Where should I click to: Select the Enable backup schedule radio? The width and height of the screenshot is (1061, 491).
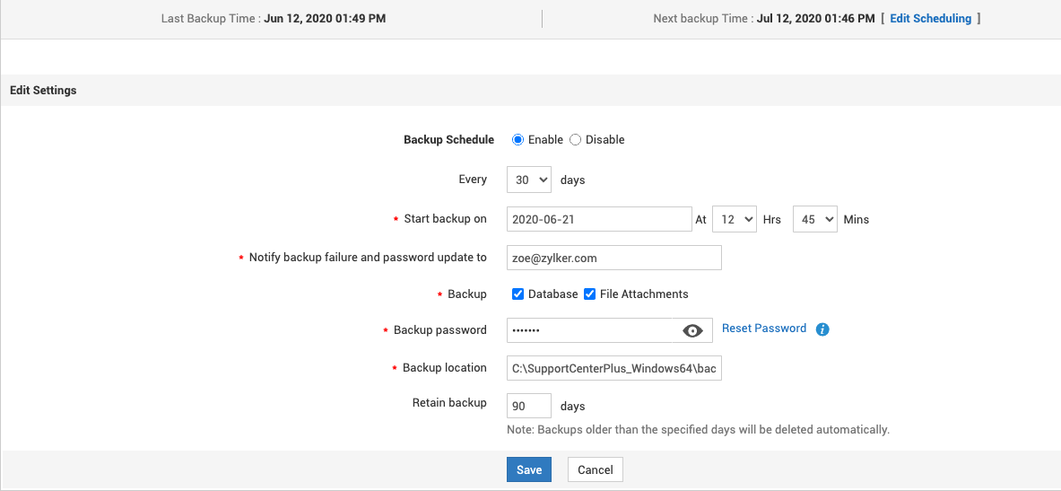[517, 140]
